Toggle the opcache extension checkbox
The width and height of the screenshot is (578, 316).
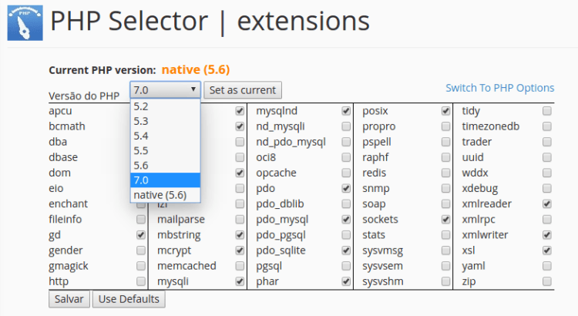[346, 173]
